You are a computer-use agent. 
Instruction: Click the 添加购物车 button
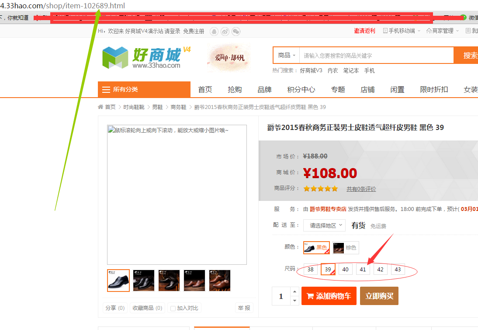(x=329, y=296)
